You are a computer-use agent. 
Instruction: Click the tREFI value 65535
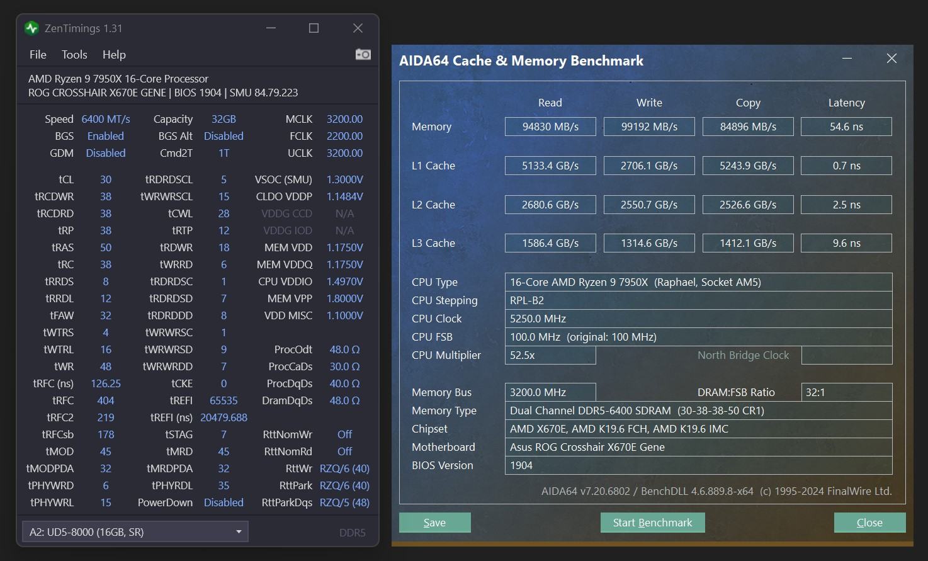click(x=224, y=400)
